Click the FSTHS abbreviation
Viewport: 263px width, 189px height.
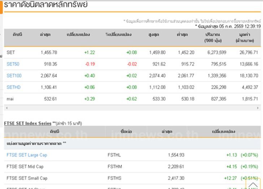[115, 178]
